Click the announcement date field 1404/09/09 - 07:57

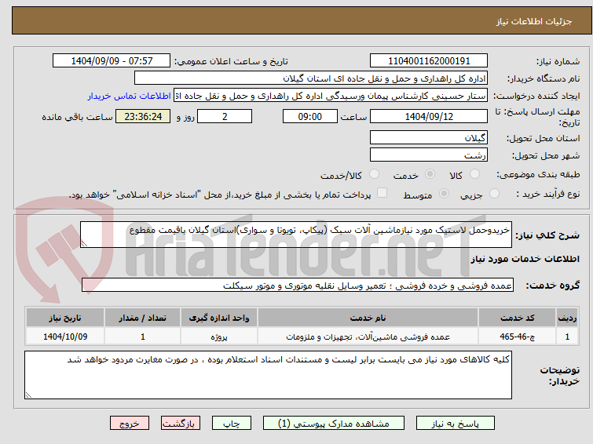[112, 60]
